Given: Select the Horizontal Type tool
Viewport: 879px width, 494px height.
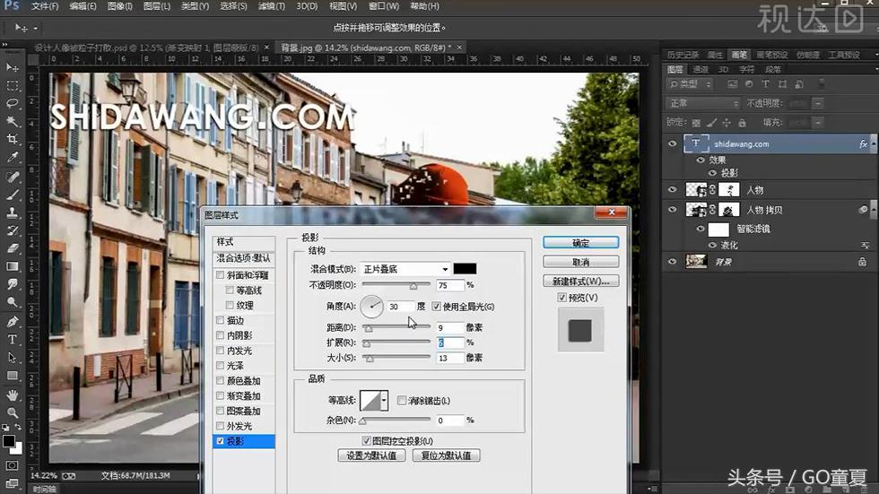Looking at the screenshot, I should coord(12,340).
